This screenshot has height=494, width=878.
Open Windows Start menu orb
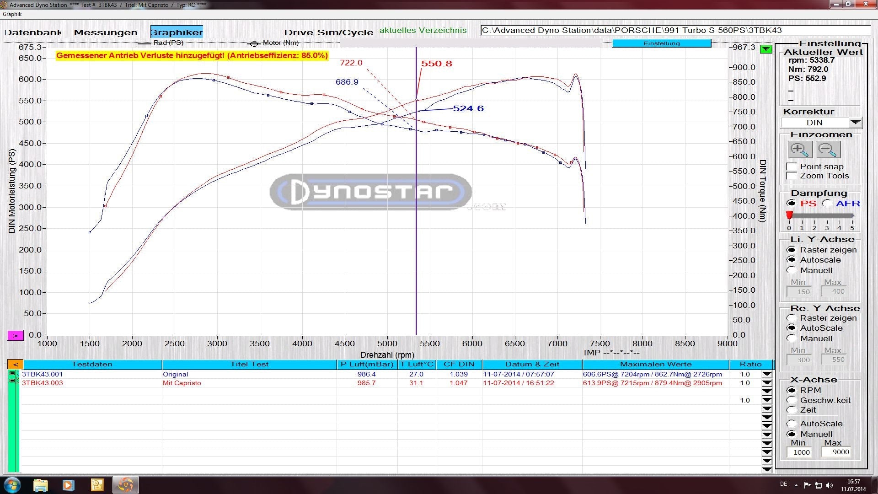pyautogui.click(x=12, y=484)
